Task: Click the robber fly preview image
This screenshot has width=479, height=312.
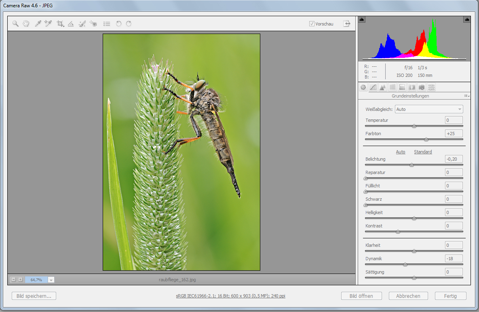Action: coord(181,152)
